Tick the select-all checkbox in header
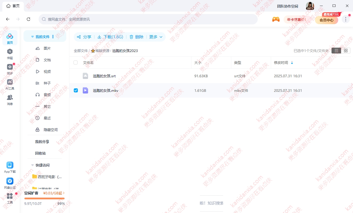The width and height of the screenshot is (353, 213). pyautogui.click(x=76, y=62)
